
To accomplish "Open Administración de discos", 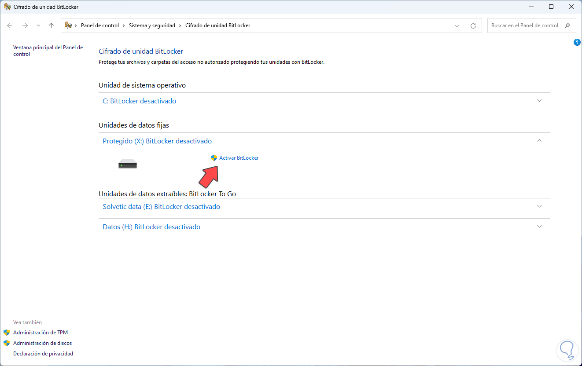I will point(43,343).
